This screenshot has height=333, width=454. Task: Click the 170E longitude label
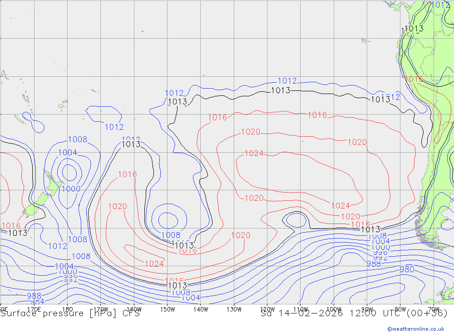34,309
